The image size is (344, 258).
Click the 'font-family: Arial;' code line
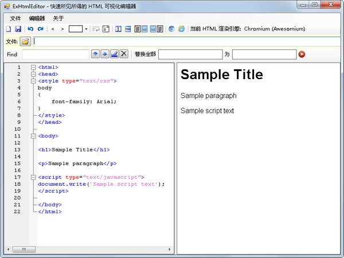84,101
